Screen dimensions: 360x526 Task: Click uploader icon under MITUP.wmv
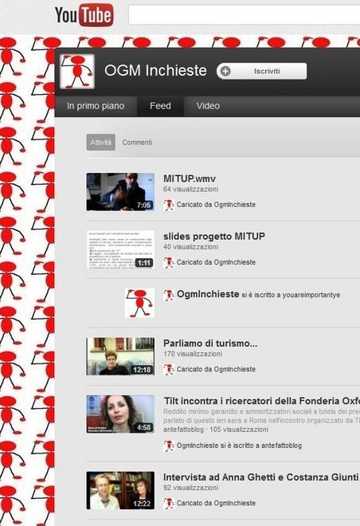(x=169, y=205)
